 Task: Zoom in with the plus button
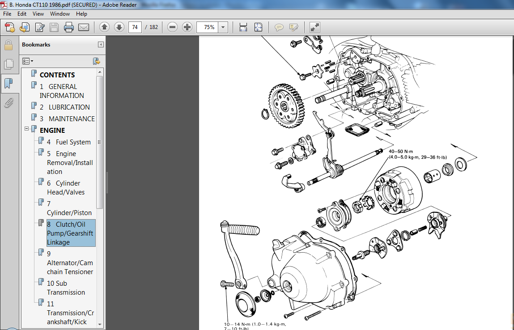(187, 27)
